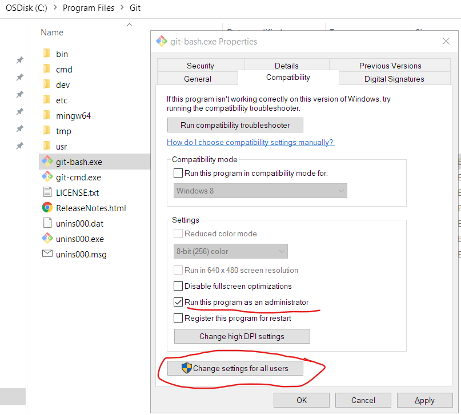Toggle Run in 640 x 480 screen resolution
The height and width of the screenshot is (415, 461).
178,270
